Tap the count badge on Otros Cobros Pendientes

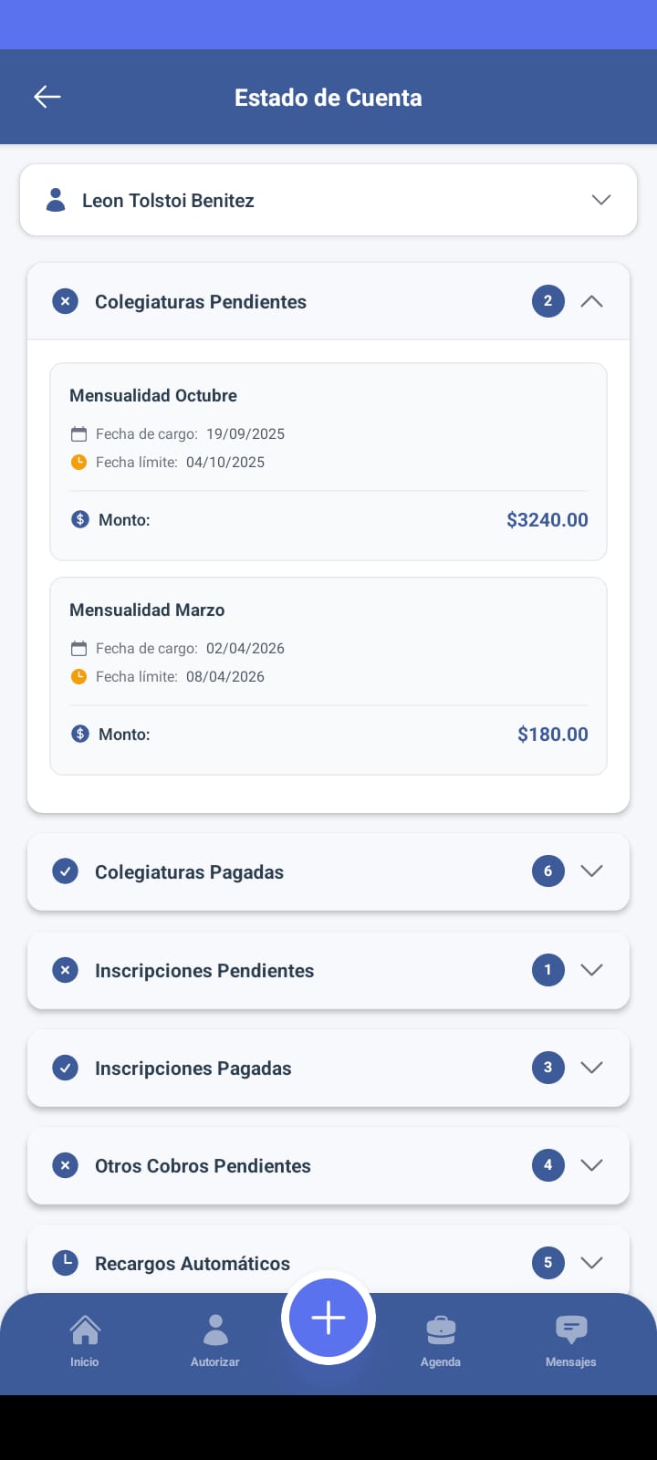[547, 1165]
